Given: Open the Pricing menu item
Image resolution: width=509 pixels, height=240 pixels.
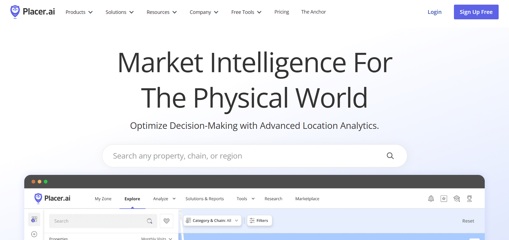Looking at the screenshot, I should (x=282, y=12).
